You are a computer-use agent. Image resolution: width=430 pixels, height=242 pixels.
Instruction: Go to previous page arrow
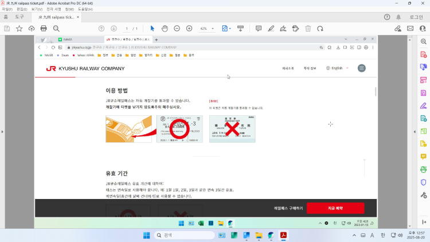coord(101,29)
